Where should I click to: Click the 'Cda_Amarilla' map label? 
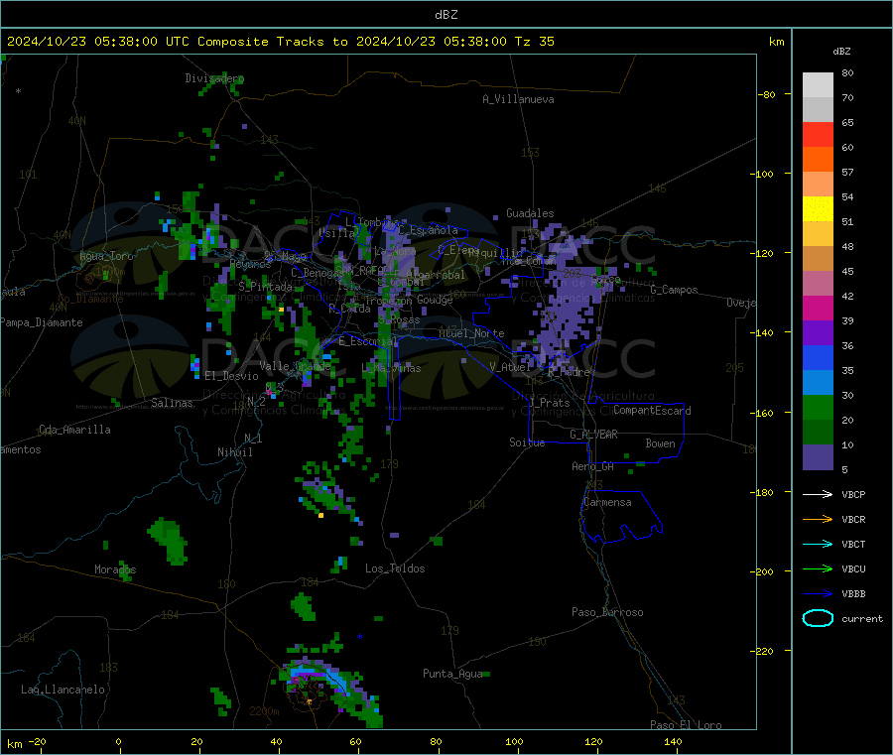[x=74, y=430]
